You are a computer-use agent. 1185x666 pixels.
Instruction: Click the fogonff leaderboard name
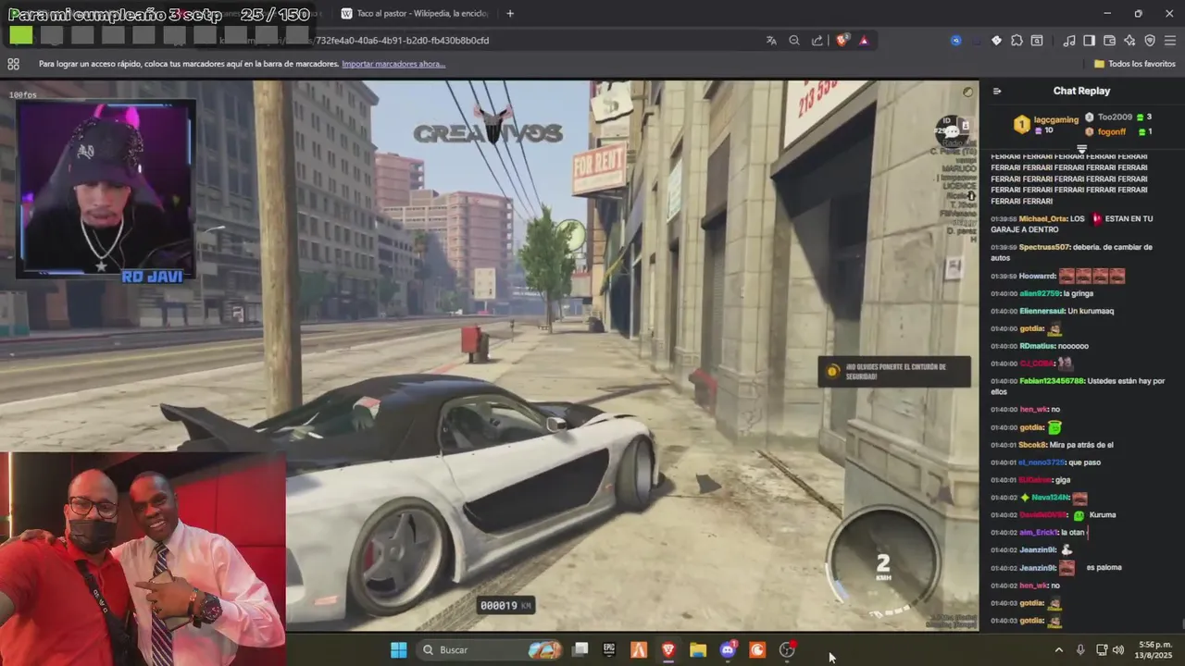1112,132
